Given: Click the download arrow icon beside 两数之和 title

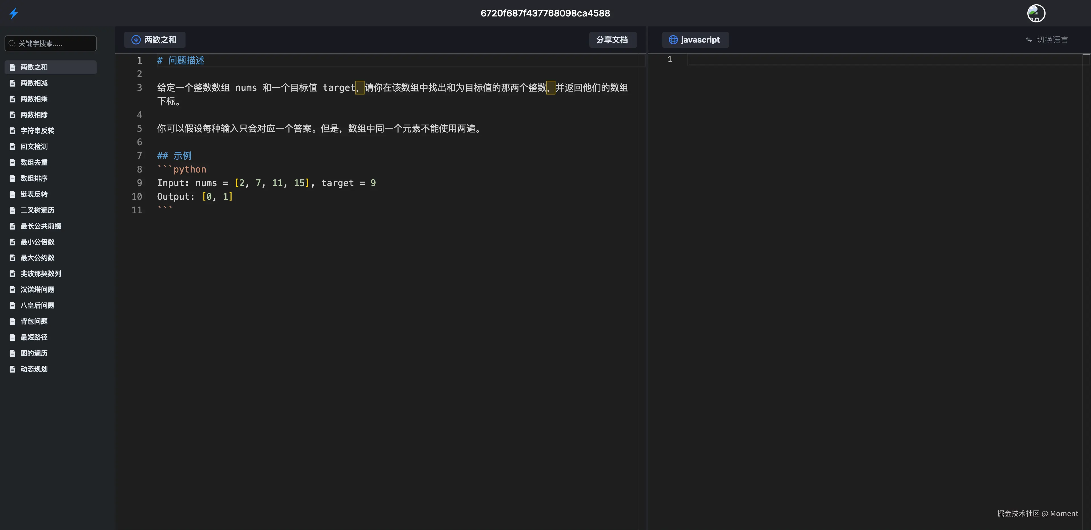Looking at the screenshot, I should (x=136, y=40).
